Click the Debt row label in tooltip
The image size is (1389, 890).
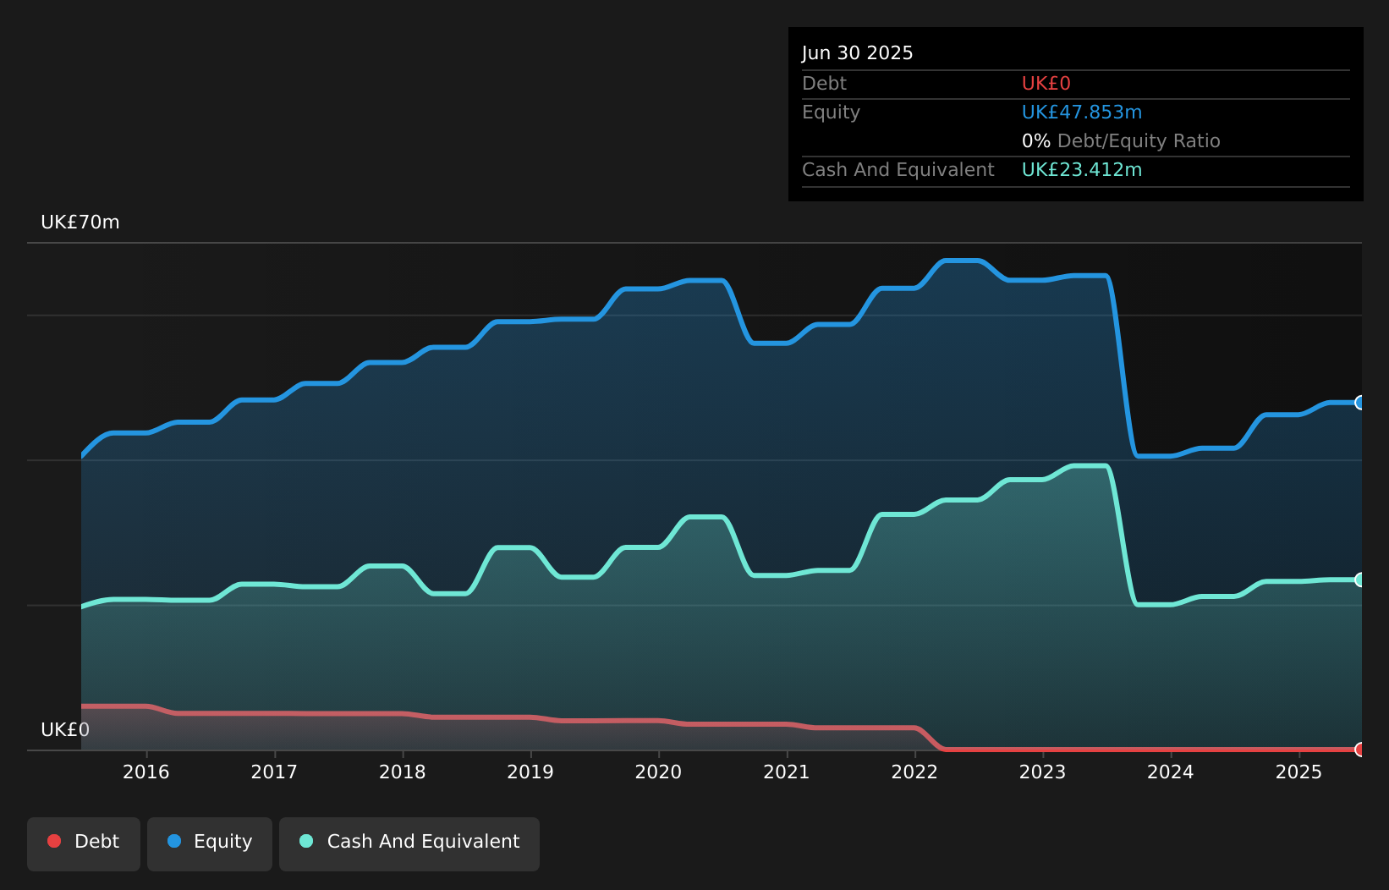[824, 84]
